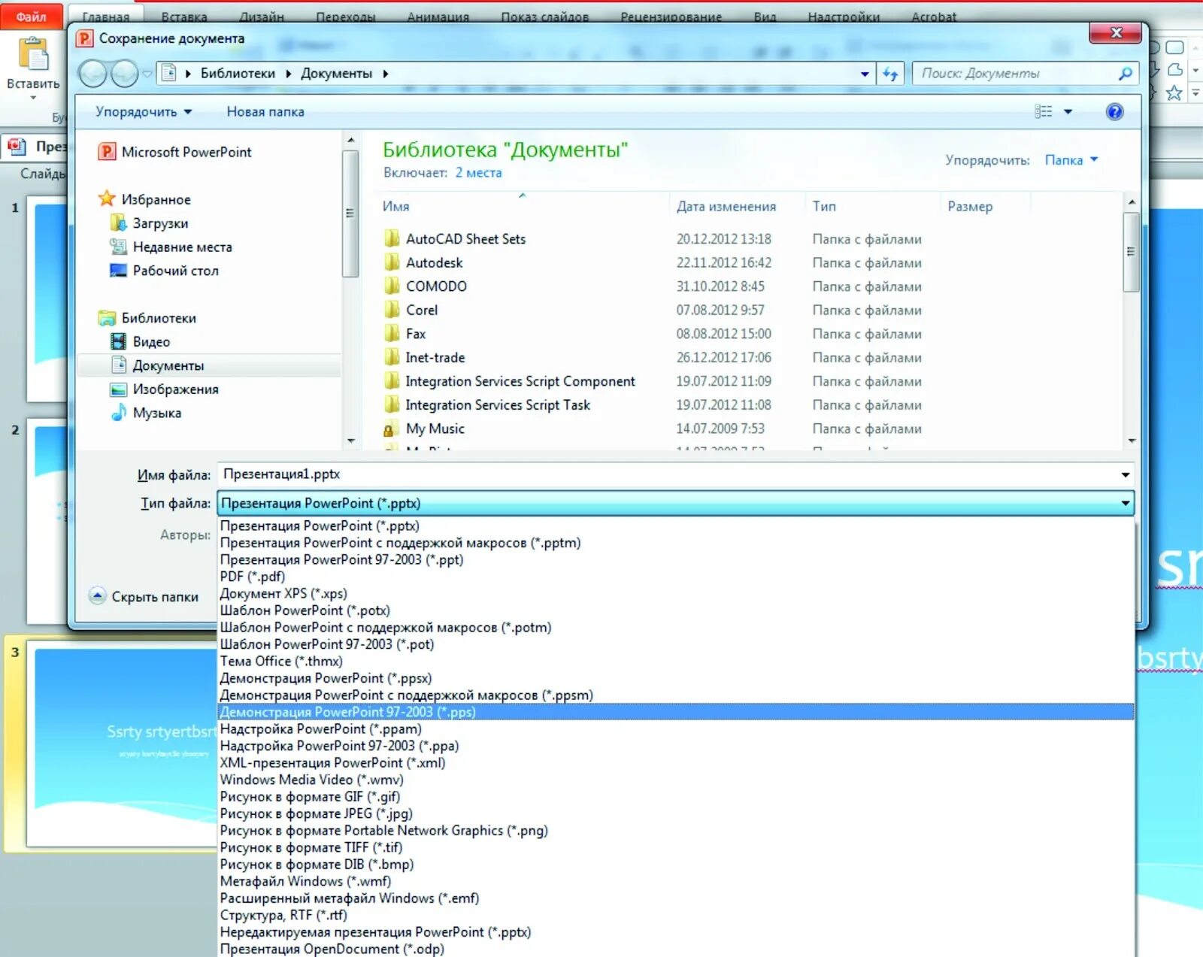This screenshot has width=1203, height=957.
Task: Open the view options dropdown arrow
Action: coord(1068,112)
